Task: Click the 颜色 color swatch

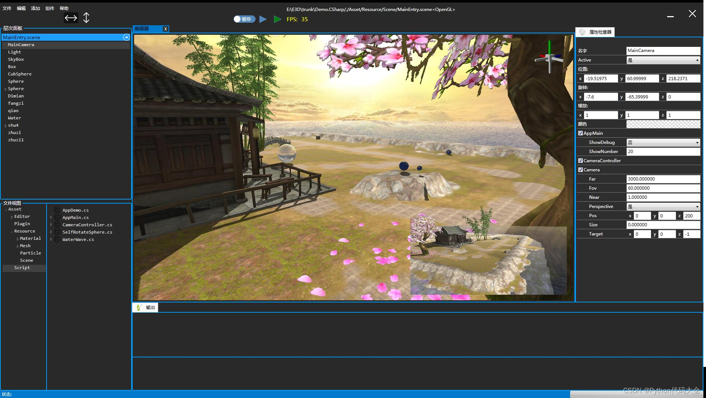Action: click(x=663, y=124)
